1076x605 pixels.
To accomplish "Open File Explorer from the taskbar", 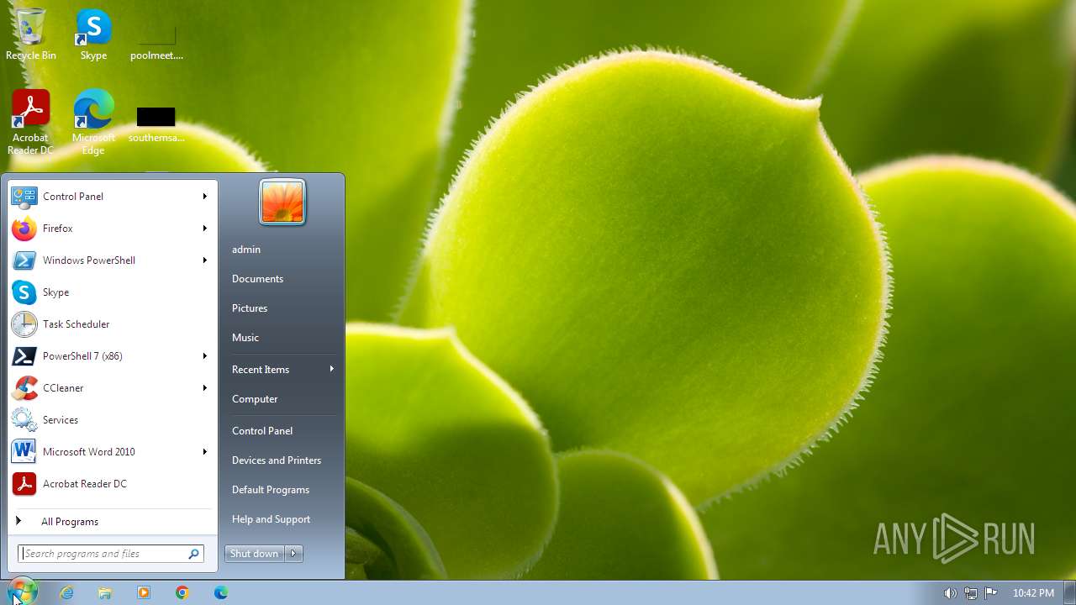I will point(105,592).
